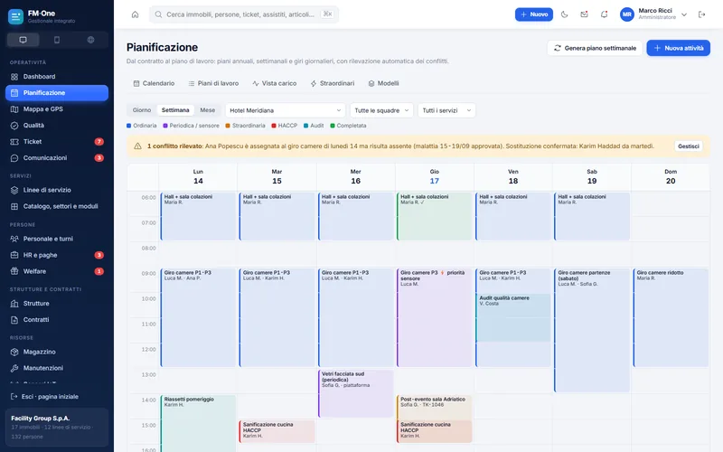The image size is (723, 452).
Task: Open Hotel Meridiana structure dropdown
Action: pyautogui.click(x=285, y=110)
